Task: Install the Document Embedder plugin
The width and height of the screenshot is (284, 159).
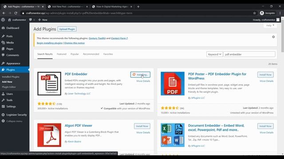Action: click(x=265, y=126)
